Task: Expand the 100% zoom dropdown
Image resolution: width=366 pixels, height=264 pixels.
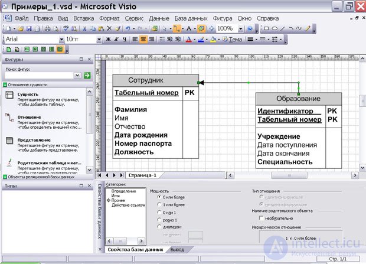Action: [240, 29]
